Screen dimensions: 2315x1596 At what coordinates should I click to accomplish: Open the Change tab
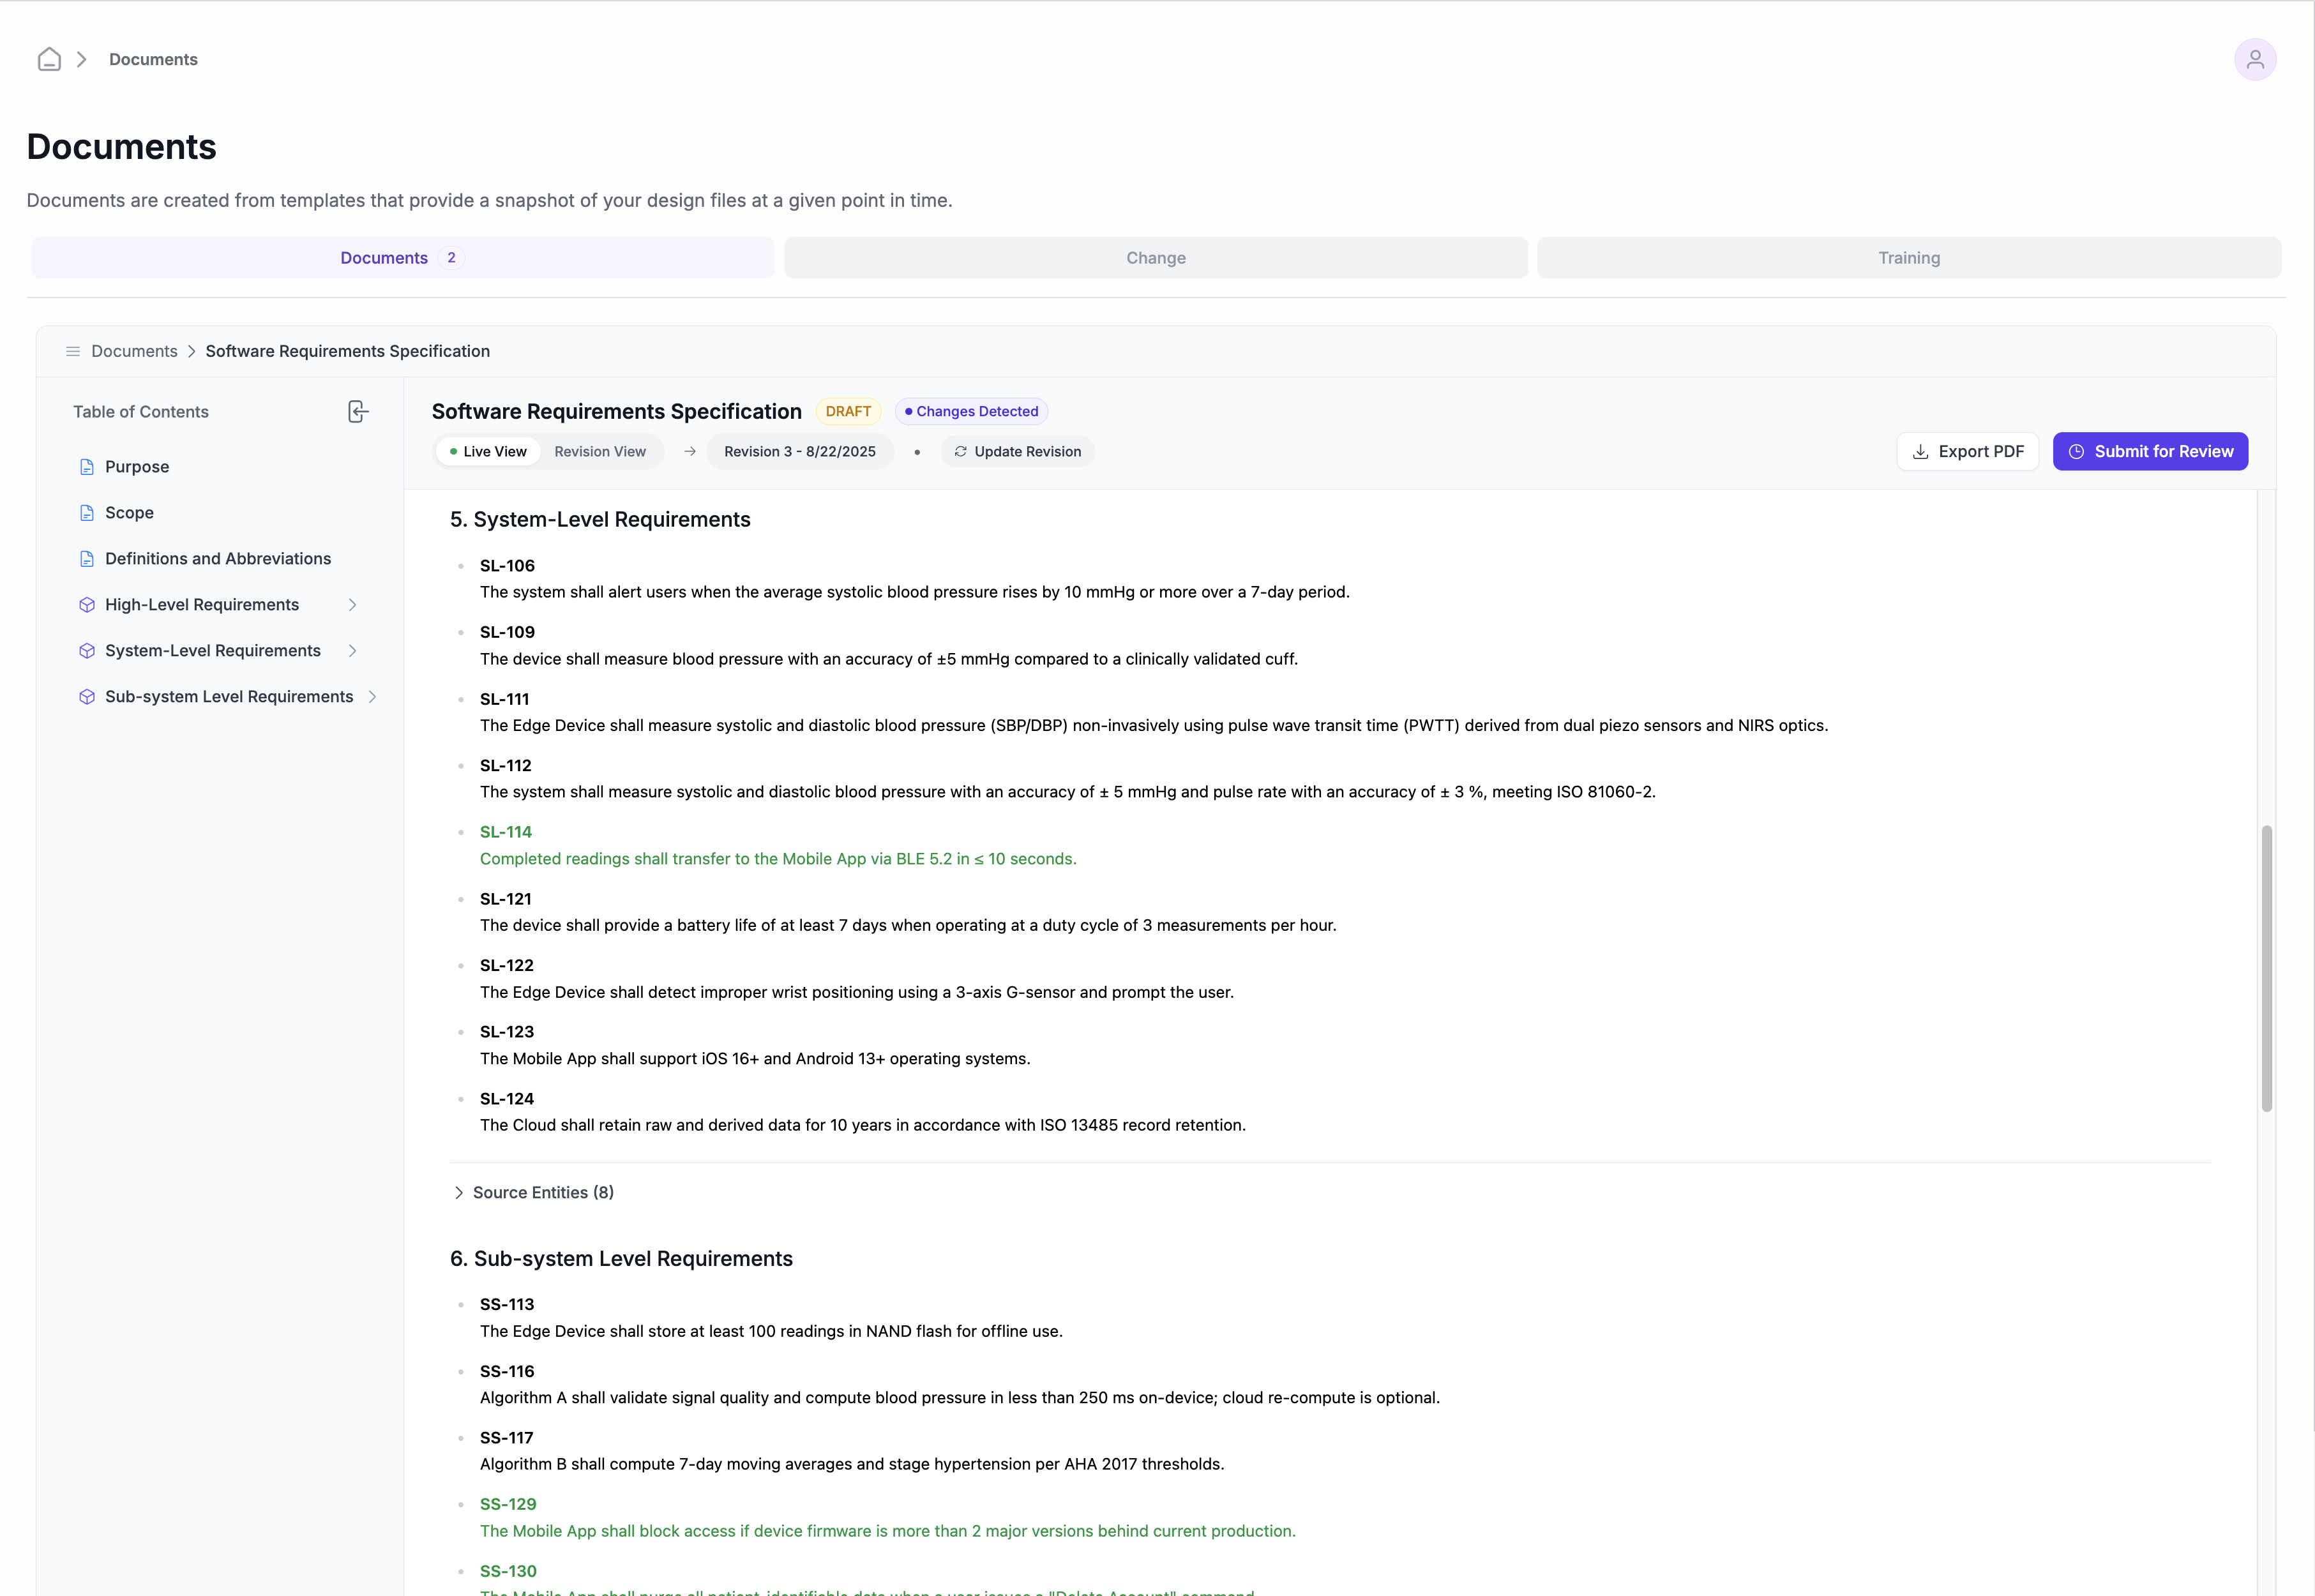(1155, 258)
